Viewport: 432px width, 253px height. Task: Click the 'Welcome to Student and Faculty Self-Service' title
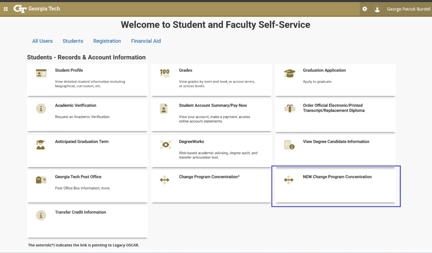pyautogui.click(x=216, y=25)
